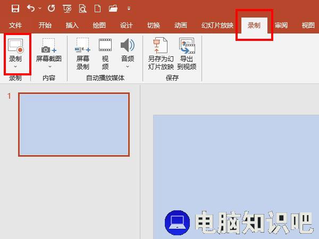Switch to the 切换 tab
Viewport: 319px width, 239px height.
(154, 25)
